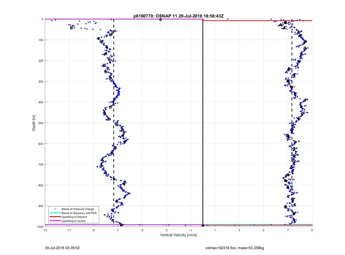
Task: Click the velocity tick label '-13'
Action: coord(45,230)
